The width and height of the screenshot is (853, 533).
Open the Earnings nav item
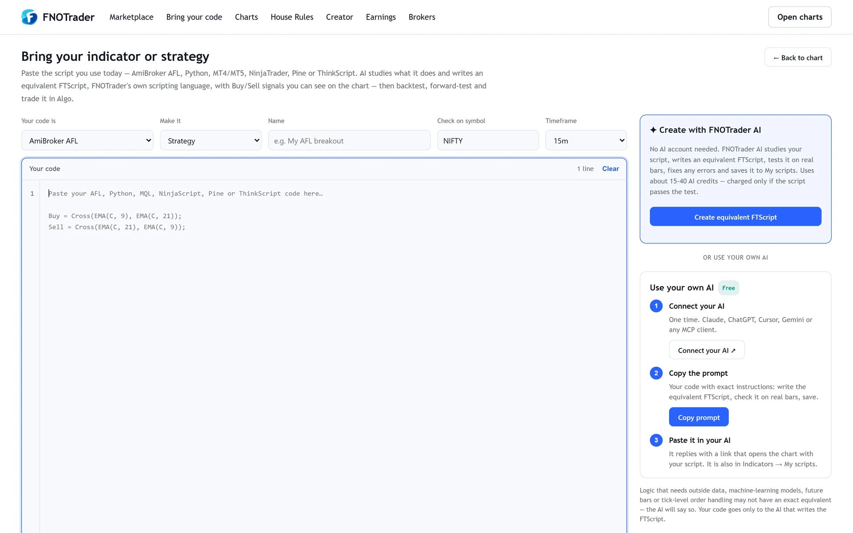point(381,17)
